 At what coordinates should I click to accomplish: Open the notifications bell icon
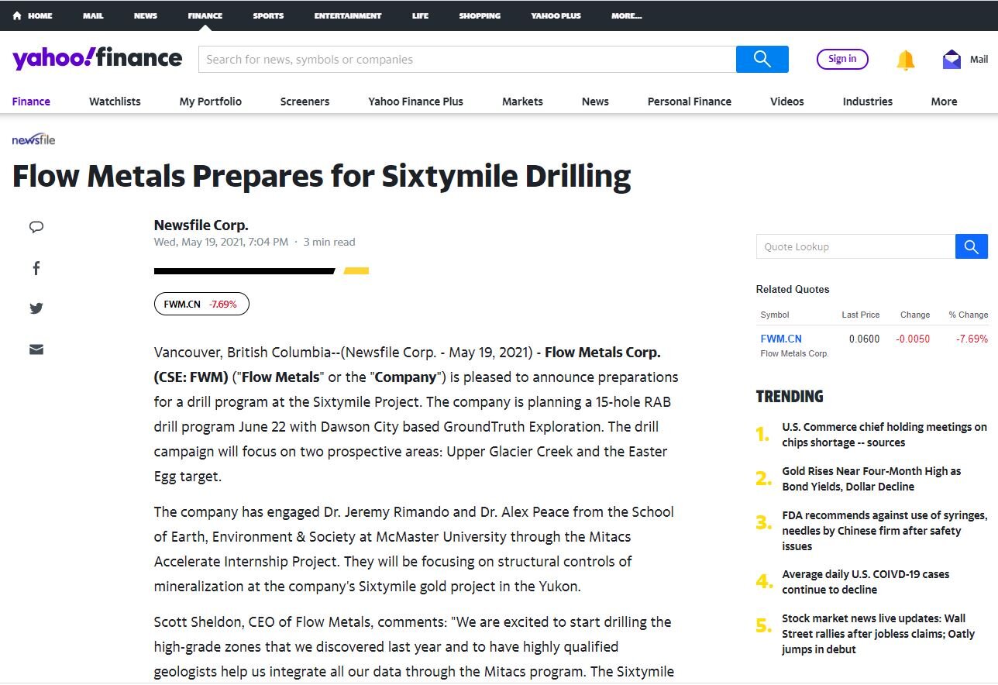click(x=905, y=60)
